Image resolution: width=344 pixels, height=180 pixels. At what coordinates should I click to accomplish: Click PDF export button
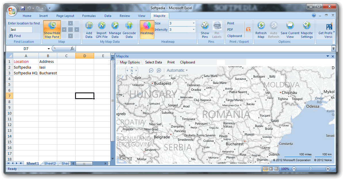pos(230,30)
